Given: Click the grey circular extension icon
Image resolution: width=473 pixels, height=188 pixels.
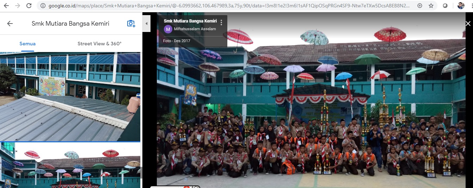Looking at the screenshot, I should [x=446, y=6].
